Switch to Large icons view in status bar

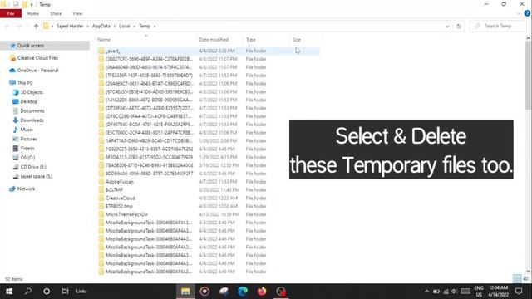(525, 279)
